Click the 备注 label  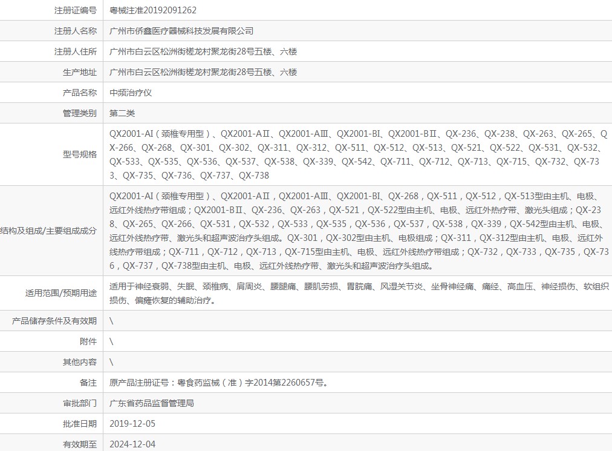88,383
